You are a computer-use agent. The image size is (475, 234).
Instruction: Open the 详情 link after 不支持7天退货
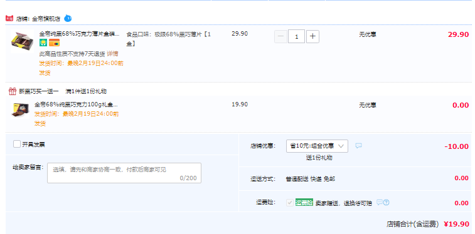(x=112, y=54)
